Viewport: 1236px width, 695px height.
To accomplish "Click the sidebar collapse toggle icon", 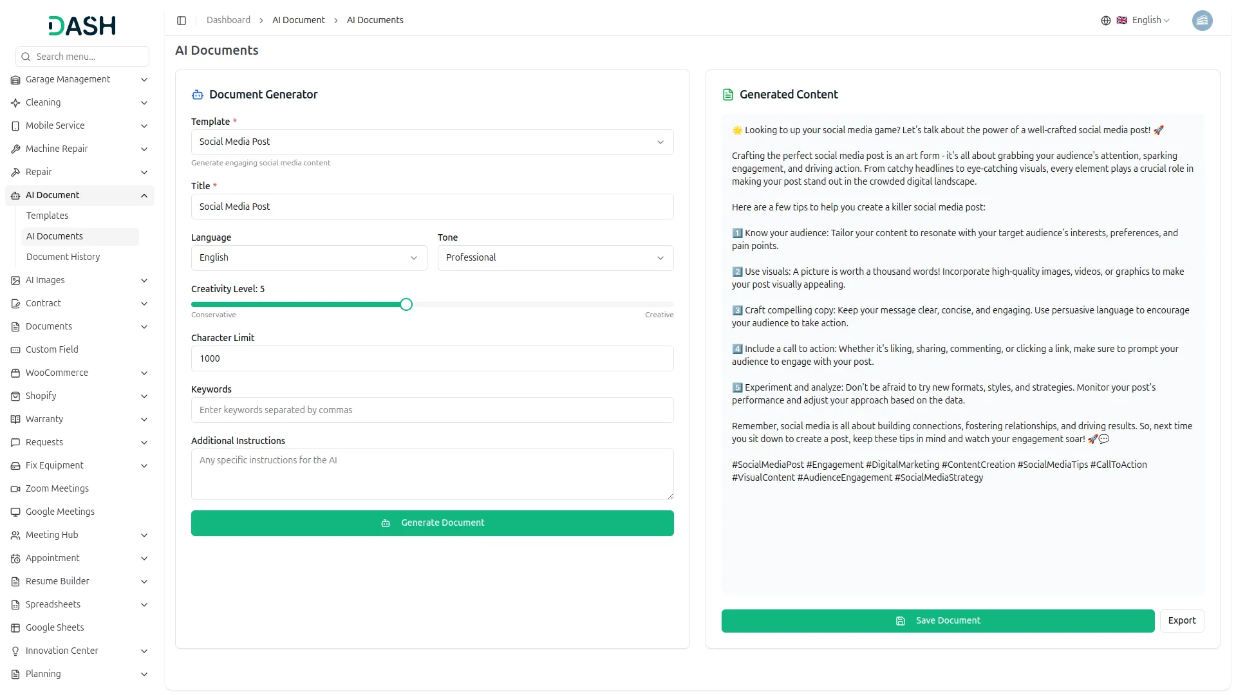I will click(x=182, y=21).
